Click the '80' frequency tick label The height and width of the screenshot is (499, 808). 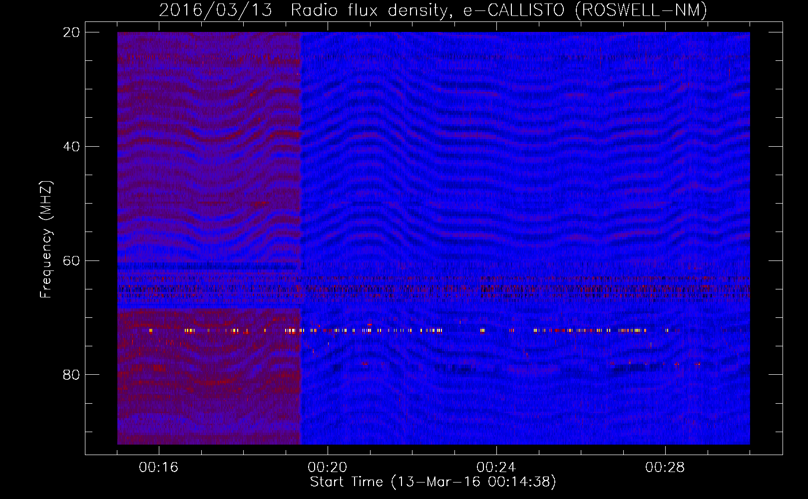[71, 375]
